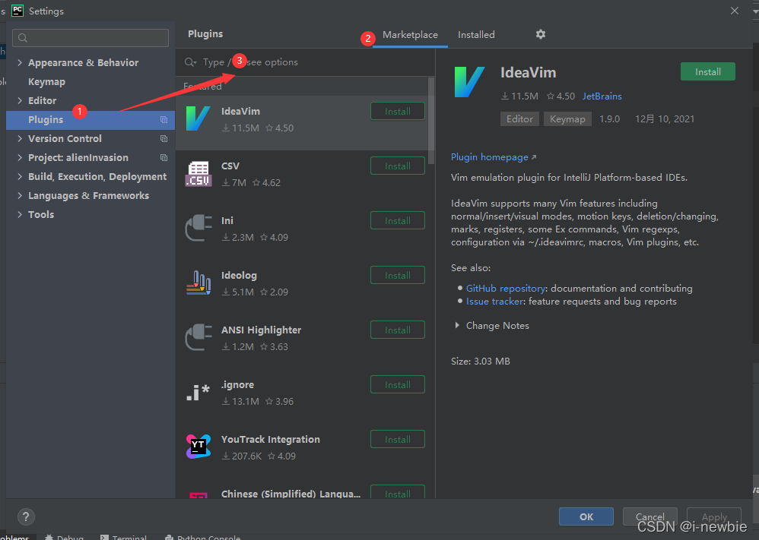Click the copy icon beside Plugins

(164, 120)
